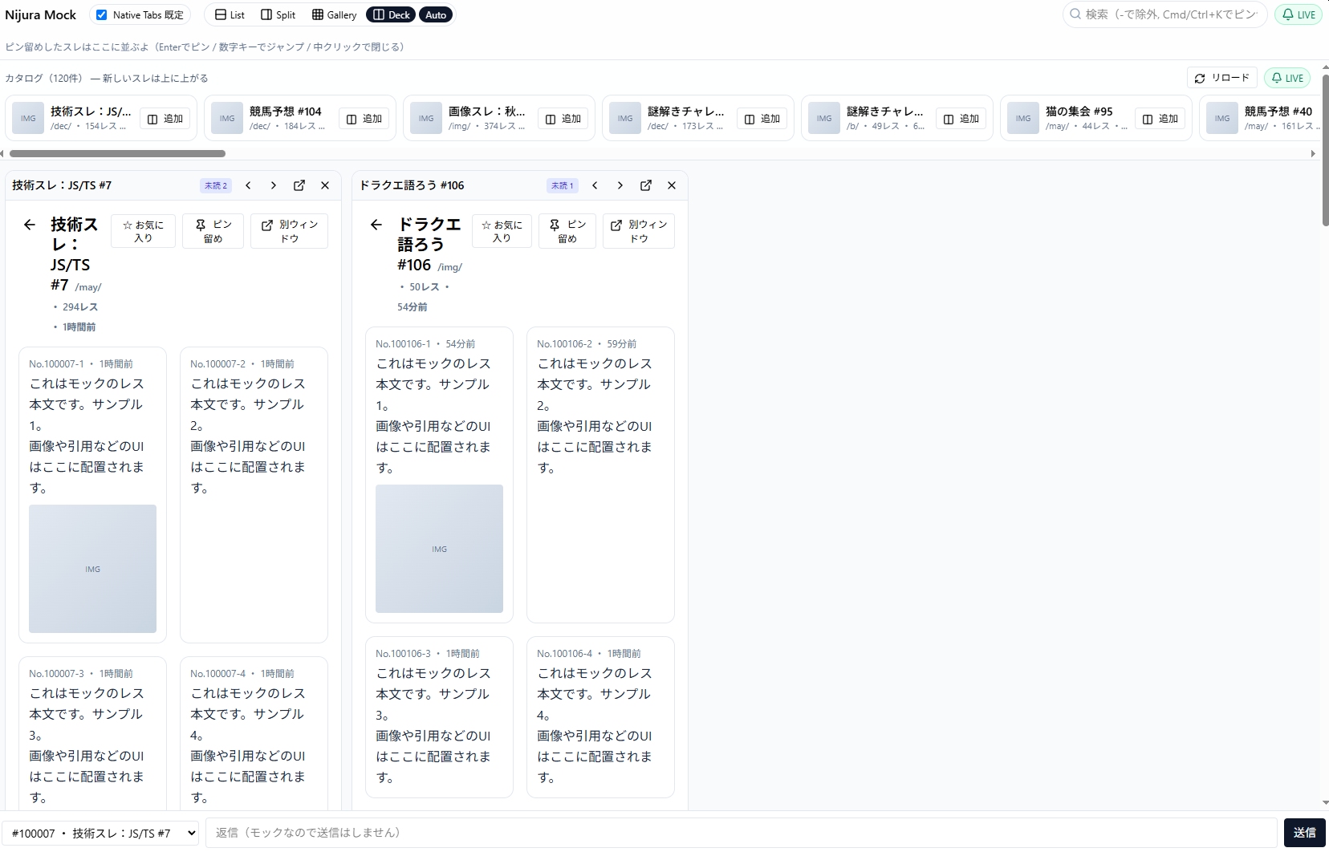
Task: Toggle the Auto mode button
Action: (436, 14)
